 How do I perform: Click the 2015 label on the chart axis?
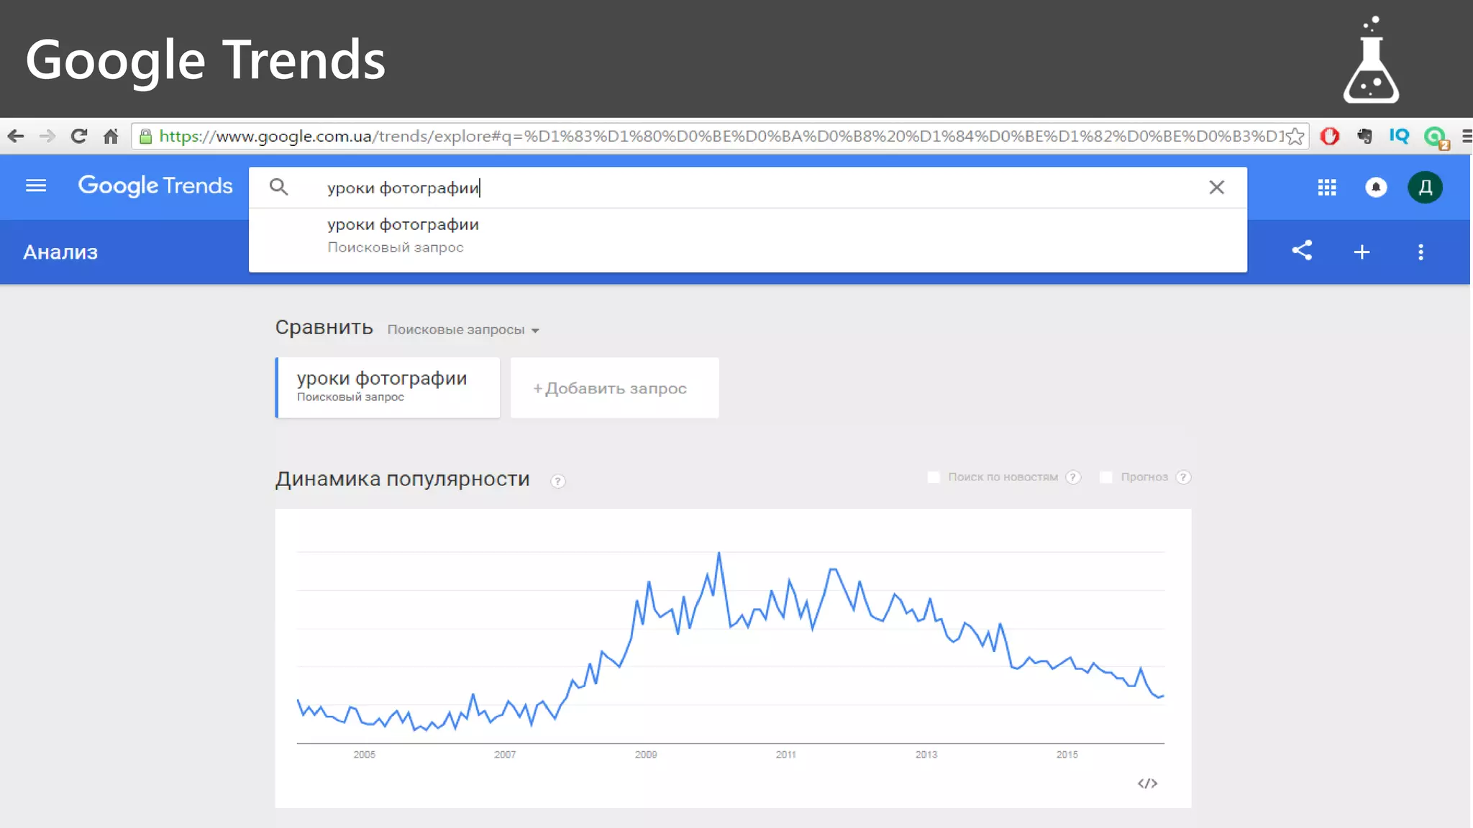pos(1067,755)
